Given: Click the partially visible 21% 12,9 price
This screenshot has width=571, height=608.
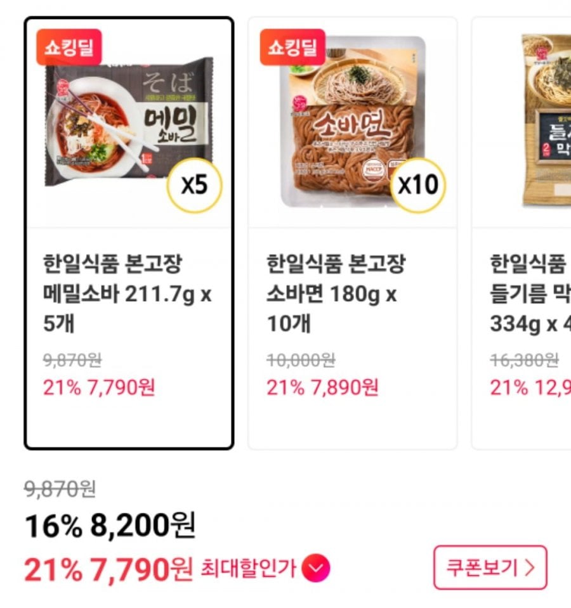Looking at the screenshot, I should [x=530, y=387].
